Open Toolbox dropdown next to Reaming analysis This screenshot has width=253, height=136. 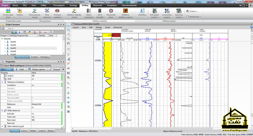[192, 11]
